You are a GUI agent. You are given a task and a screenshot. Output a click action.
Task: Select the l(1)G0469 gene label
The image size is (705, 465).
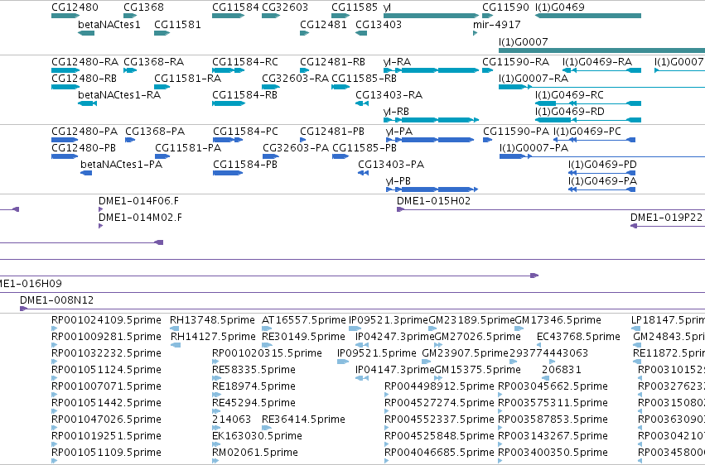560,7
